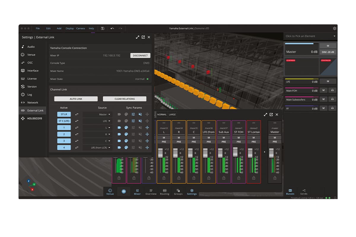Mute the Main Subwoofers bus
Viewport: 356px width, 237px height.
[323, 99]
